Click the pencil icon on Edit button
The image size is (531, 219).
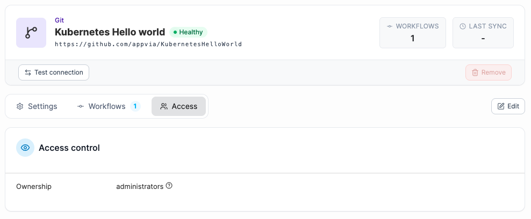tap(501, 106)
